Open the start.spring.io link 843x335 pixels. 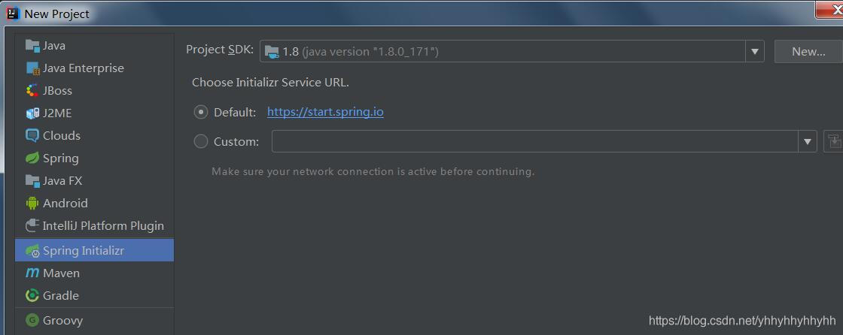click(325, 112)
